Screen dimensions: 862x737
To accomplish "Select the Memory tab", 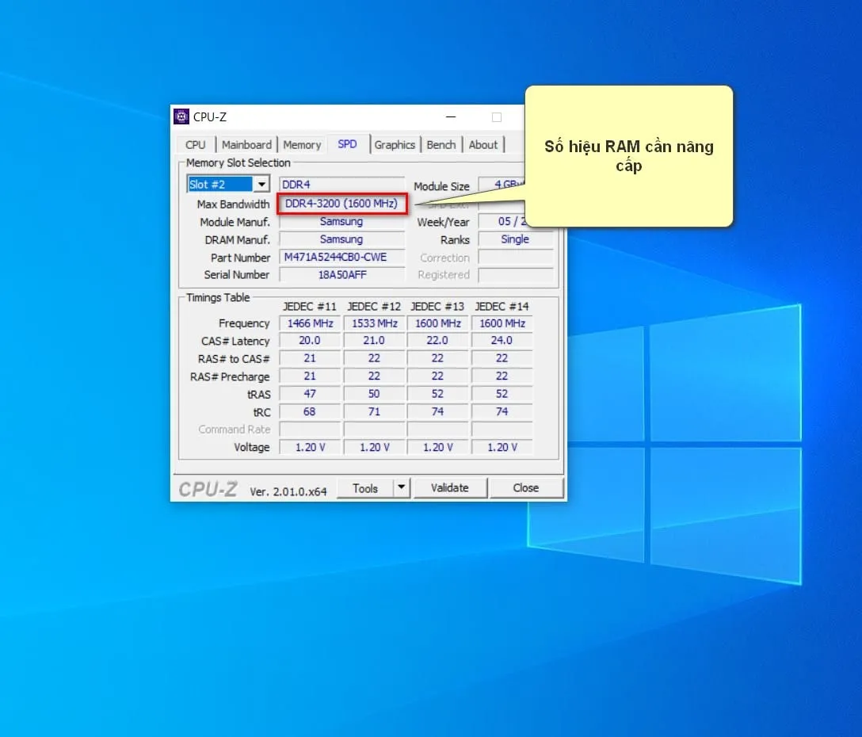I will [302, 145].
